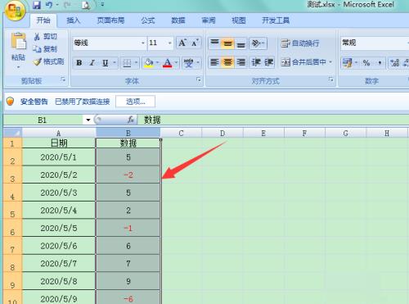
Task: Click the percent style button
Action: click(366, 63)
